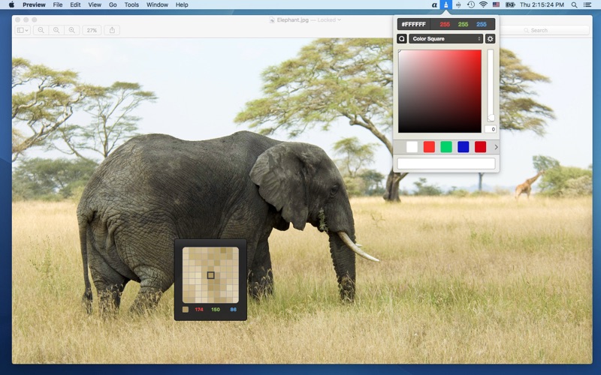Click the Share icon in Preview toolbar
601x375 pixels.
(x=113, y=31)
